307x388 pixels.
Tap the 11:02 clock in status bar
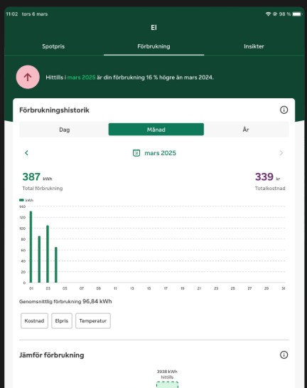pos(12,14)
